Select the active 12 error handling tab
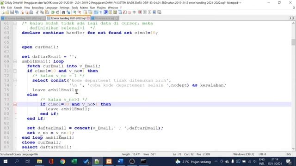This screenshot has width=296, height=166. point(68,18)
